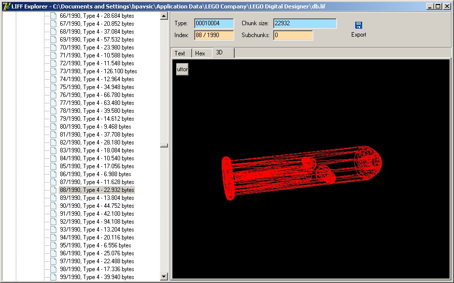This screenshot has height=283, width=454.
Task: Select tree row 85/1990, Type 4 - 17.056 bytes
Action: (x=97, y=166)
